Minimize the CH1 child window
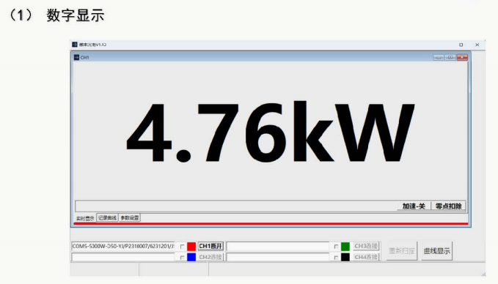 439,57
